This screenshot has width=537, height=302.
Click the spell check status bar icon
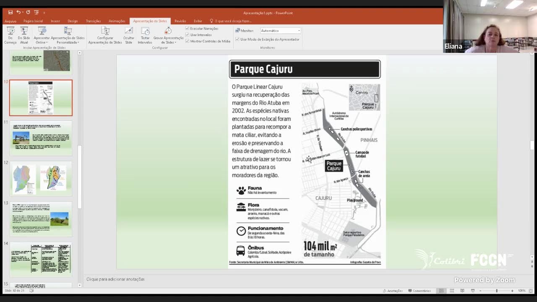pyautogui.click(x=31, y=290)
